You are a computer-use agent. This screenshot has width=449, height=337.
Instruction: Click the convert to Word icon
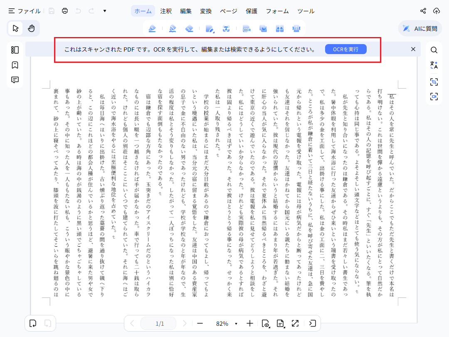pyautogui.click(x=263, y=28)
